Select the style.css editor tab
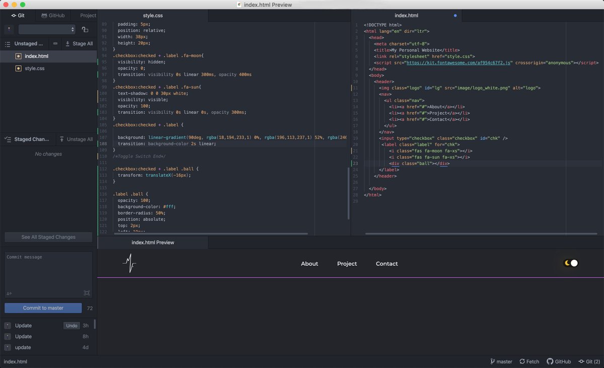Viewport: 604px width, 368px height. [x=153, y=16]
